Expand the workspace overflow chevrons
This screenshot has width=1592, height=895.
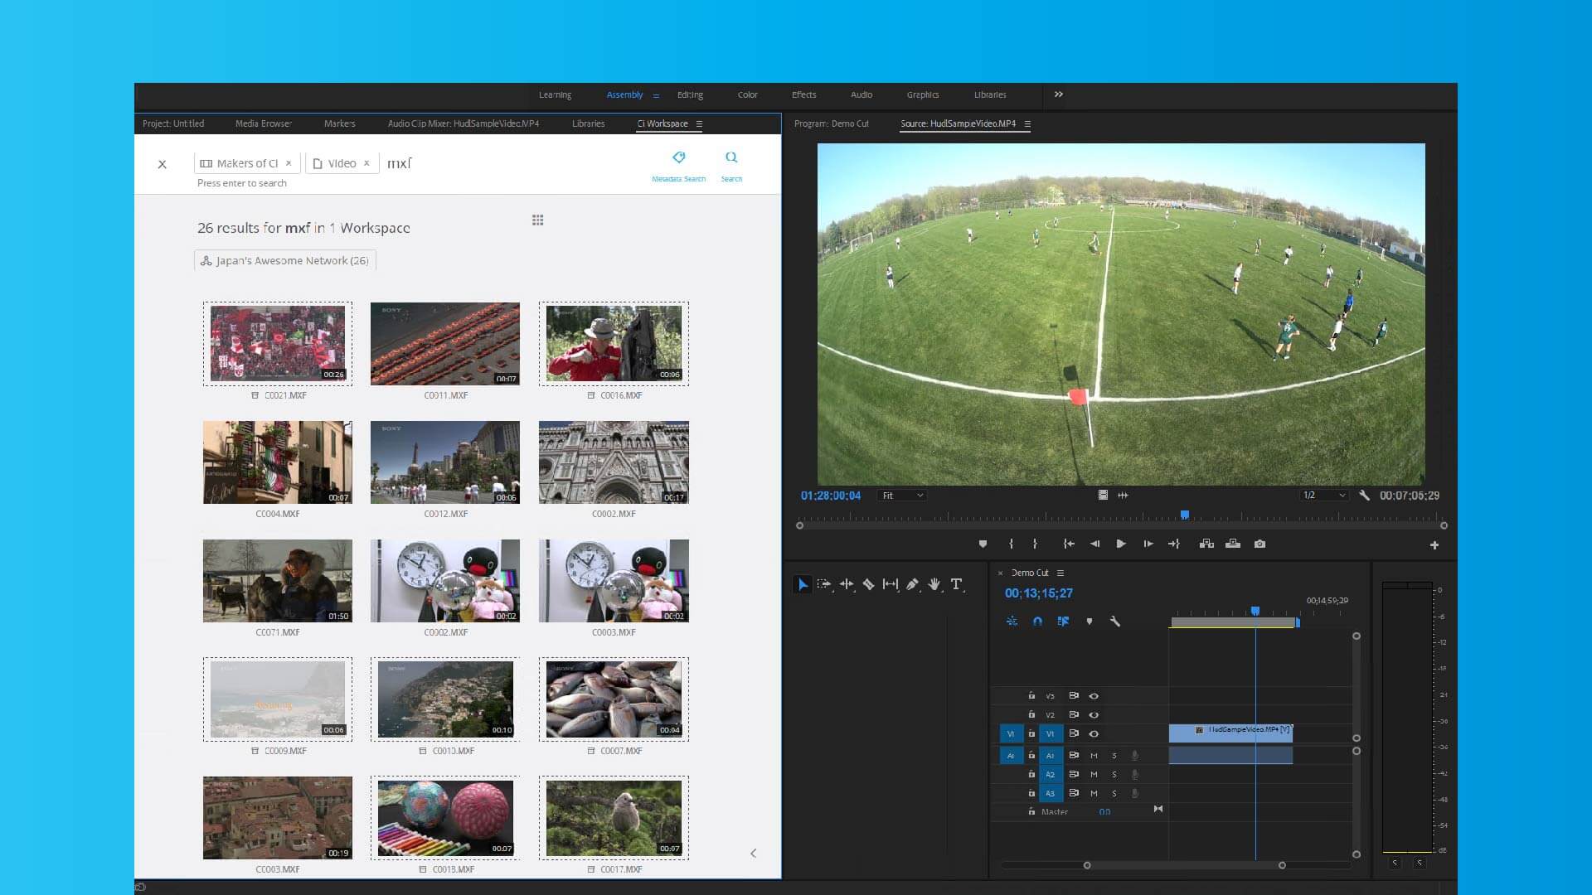[x=1059, y=94]
